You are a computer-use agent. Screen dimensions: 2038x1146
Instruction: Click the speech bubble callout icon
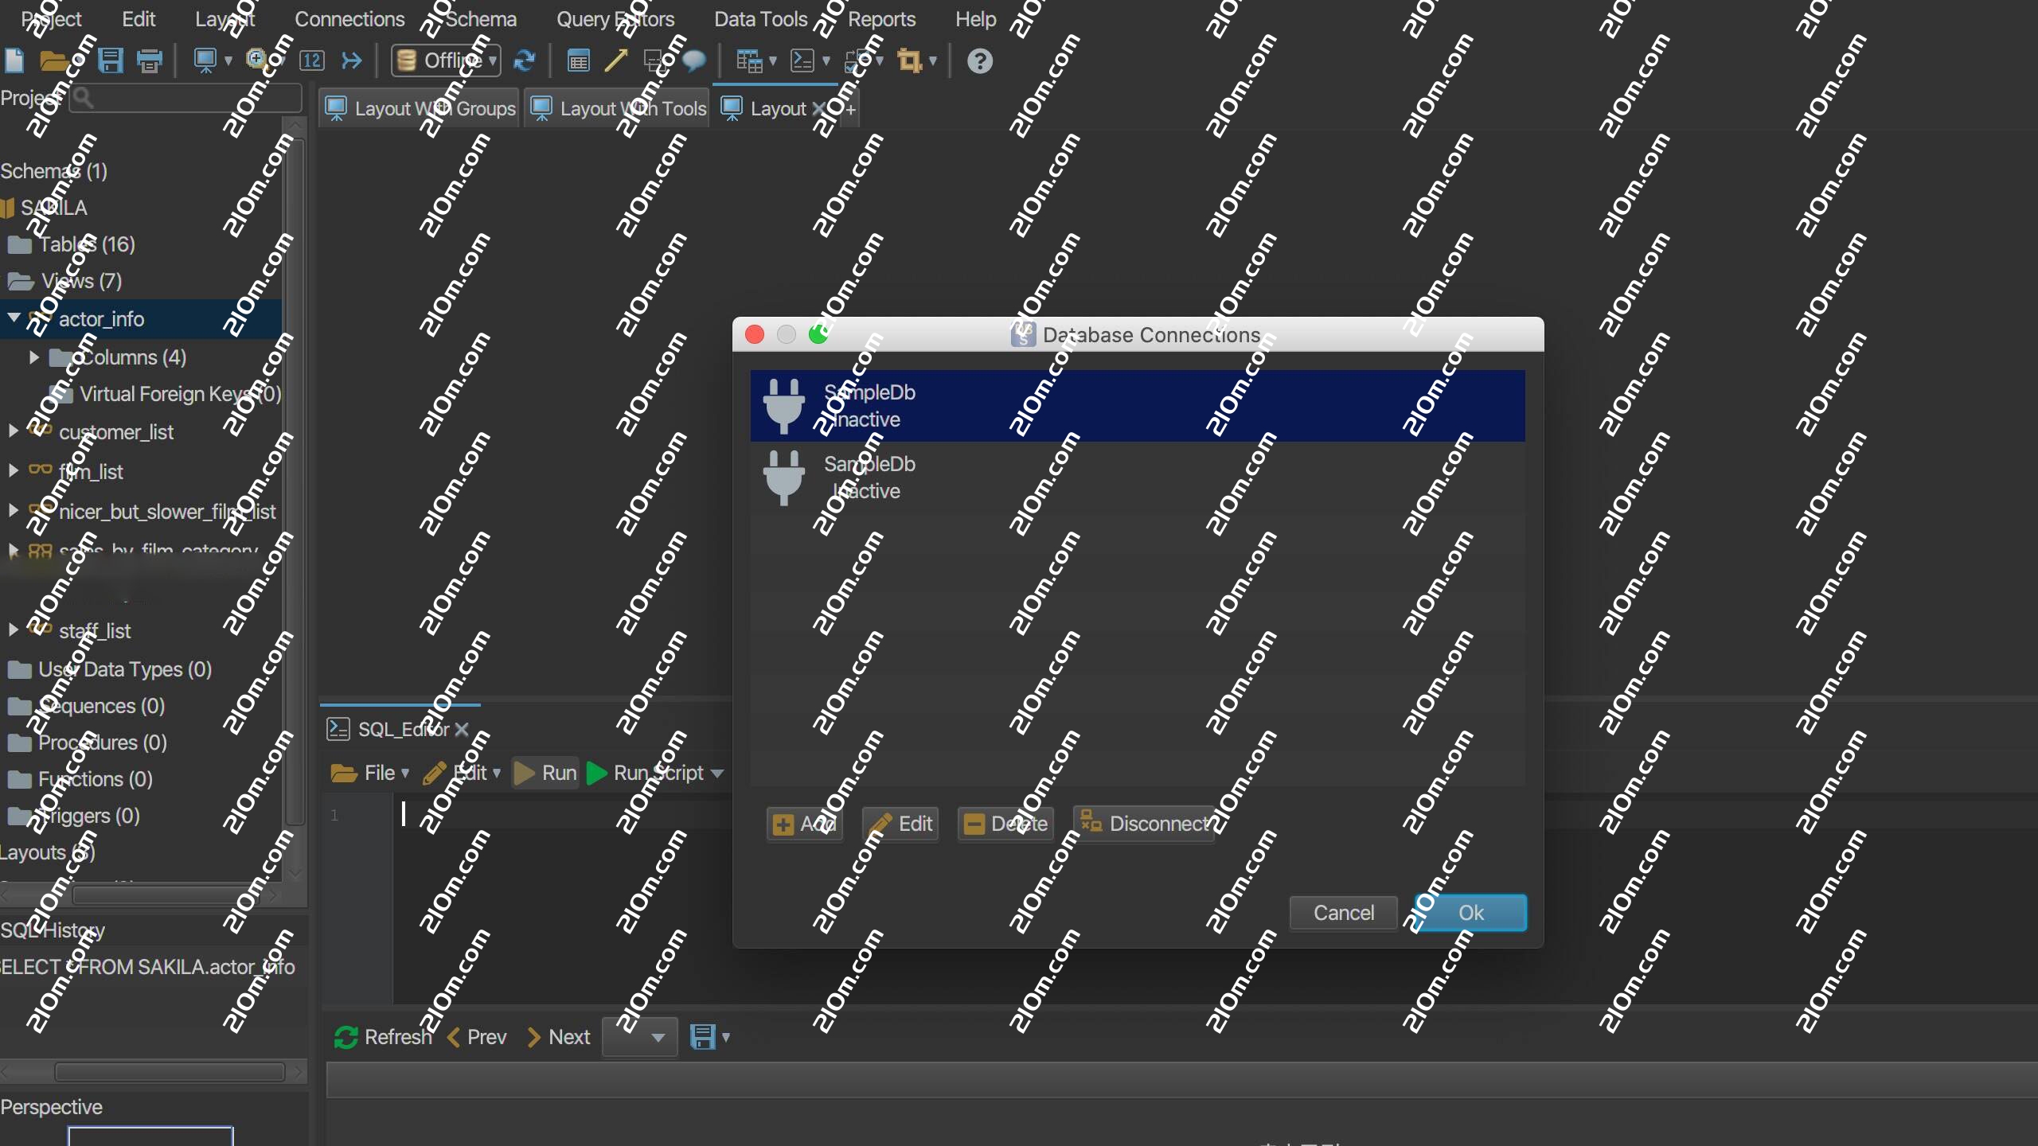pyautogui.click(x=694, y=60)
